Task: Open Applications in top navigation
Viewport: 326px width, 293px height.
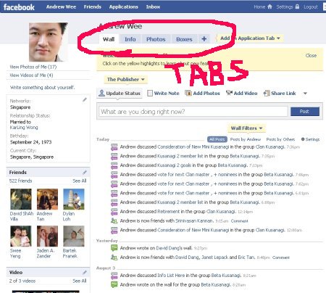Action: [x=124, y=7]
